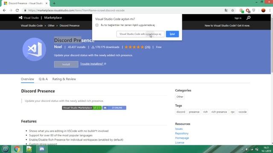The width and height of the screenshot is (273, 153).
Task: Click the browser forward arrow
Action: point(11,10)
